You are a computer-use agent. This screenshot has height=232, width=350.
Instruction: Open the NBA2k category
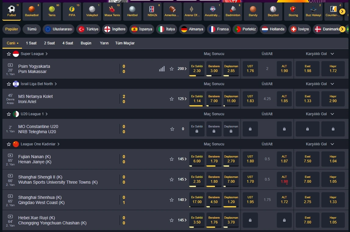[x=152, y=11]
